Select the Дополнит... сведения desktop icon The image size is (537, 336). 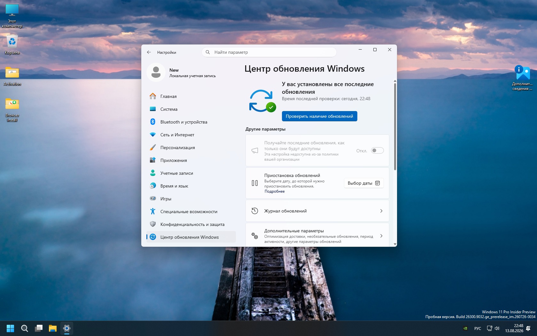[523, 78]
